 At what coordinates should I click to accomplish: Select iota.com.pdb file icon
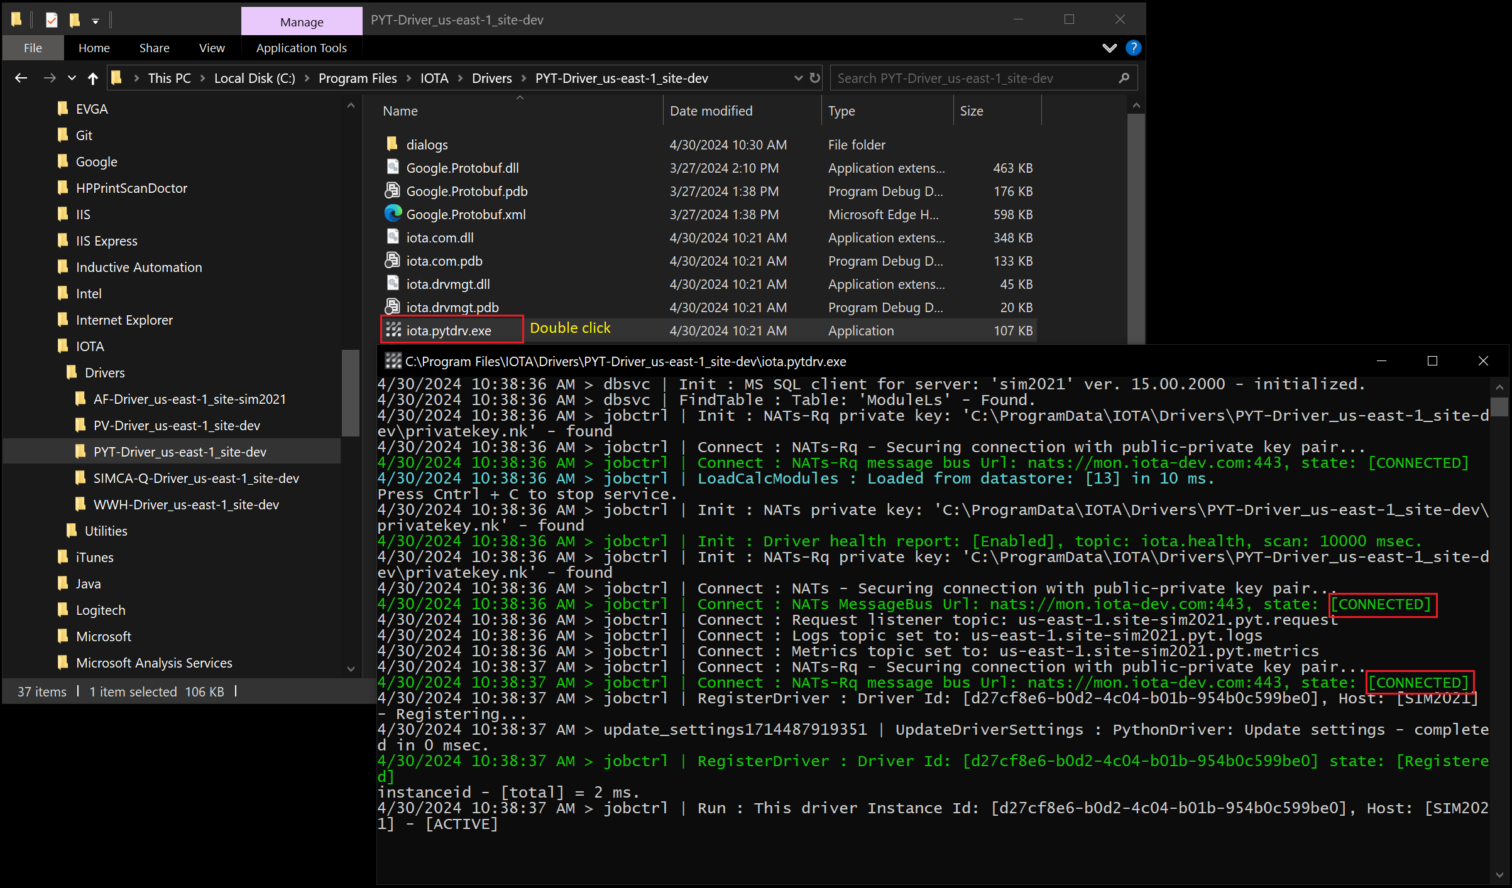[x=392, y=260]
